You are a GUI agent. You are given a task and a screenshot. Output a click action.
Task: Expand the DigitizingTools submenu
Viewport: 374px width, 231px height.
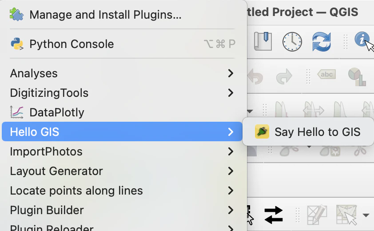pyautogui.click(x=122, y=92)
